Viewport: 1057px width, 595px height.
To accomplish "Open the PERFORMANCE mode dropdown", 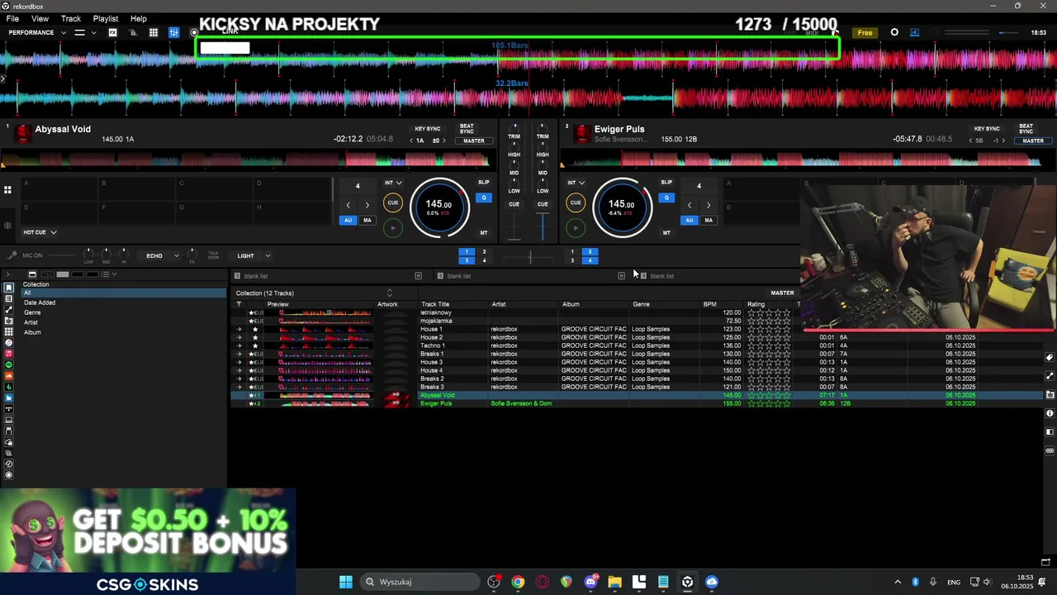I will (37, 32).
